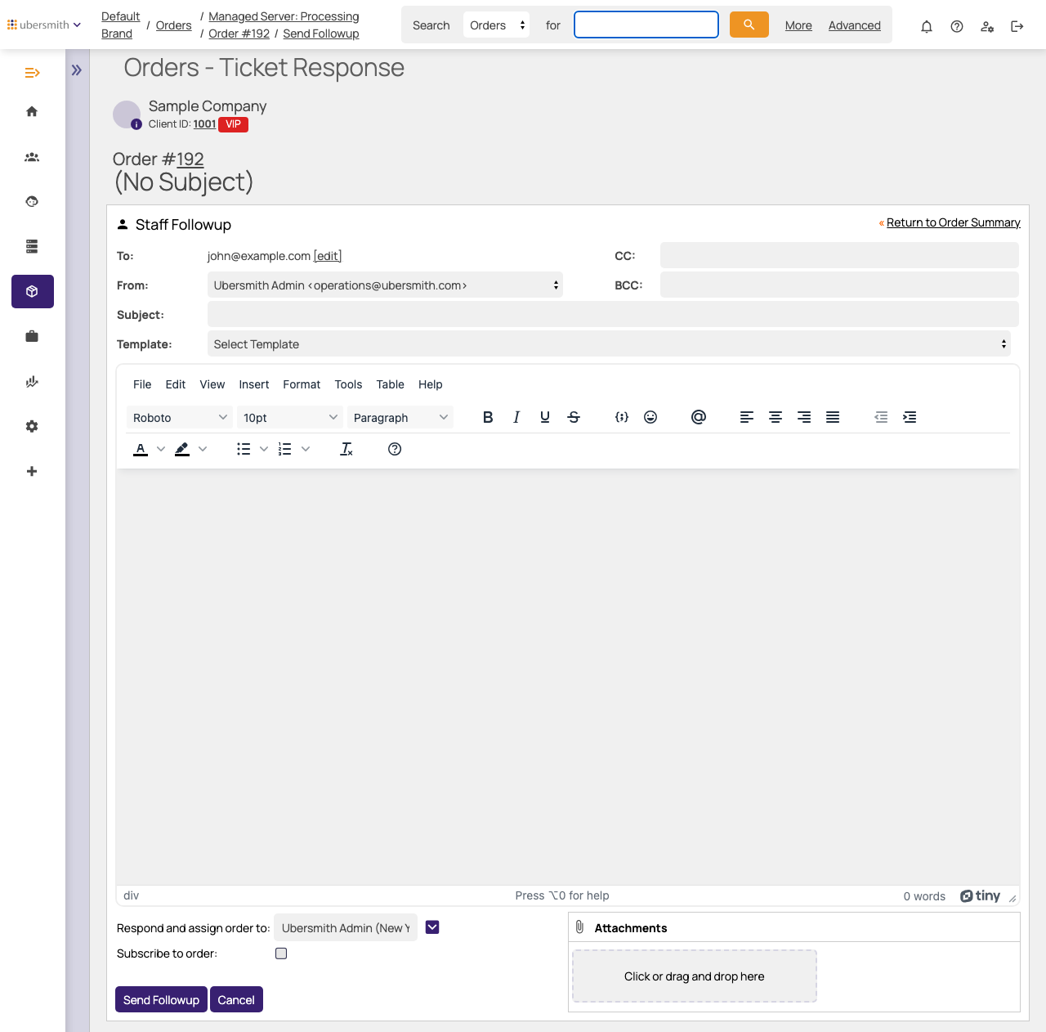Screen dimensions: 1046x1032
Task: Open the search Orders type dropdown
Action: (x=497, y=25)
